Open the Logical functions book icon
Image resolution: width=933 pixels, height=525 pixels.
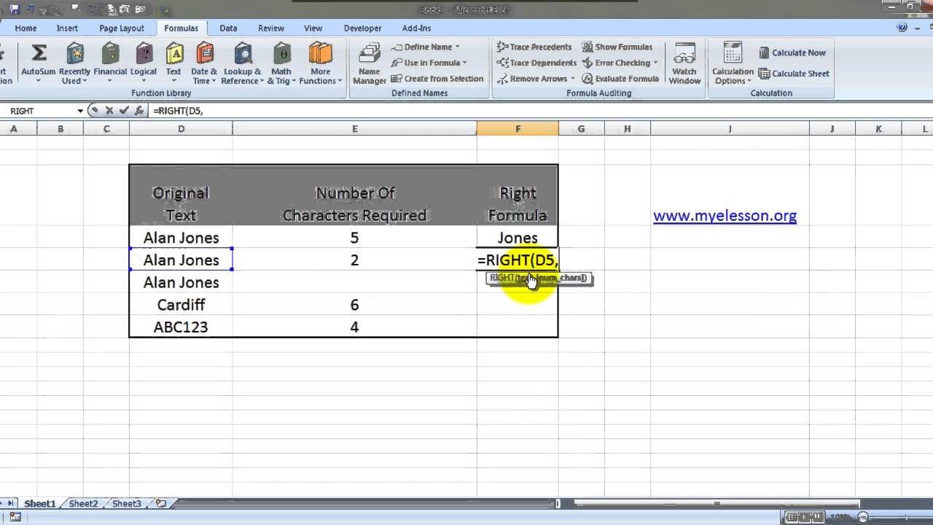coord(144,53)
